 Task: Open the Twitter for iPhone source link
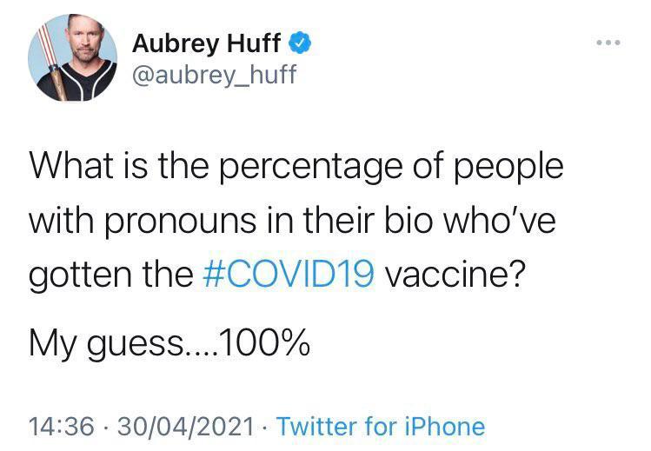tap(380, 426)
